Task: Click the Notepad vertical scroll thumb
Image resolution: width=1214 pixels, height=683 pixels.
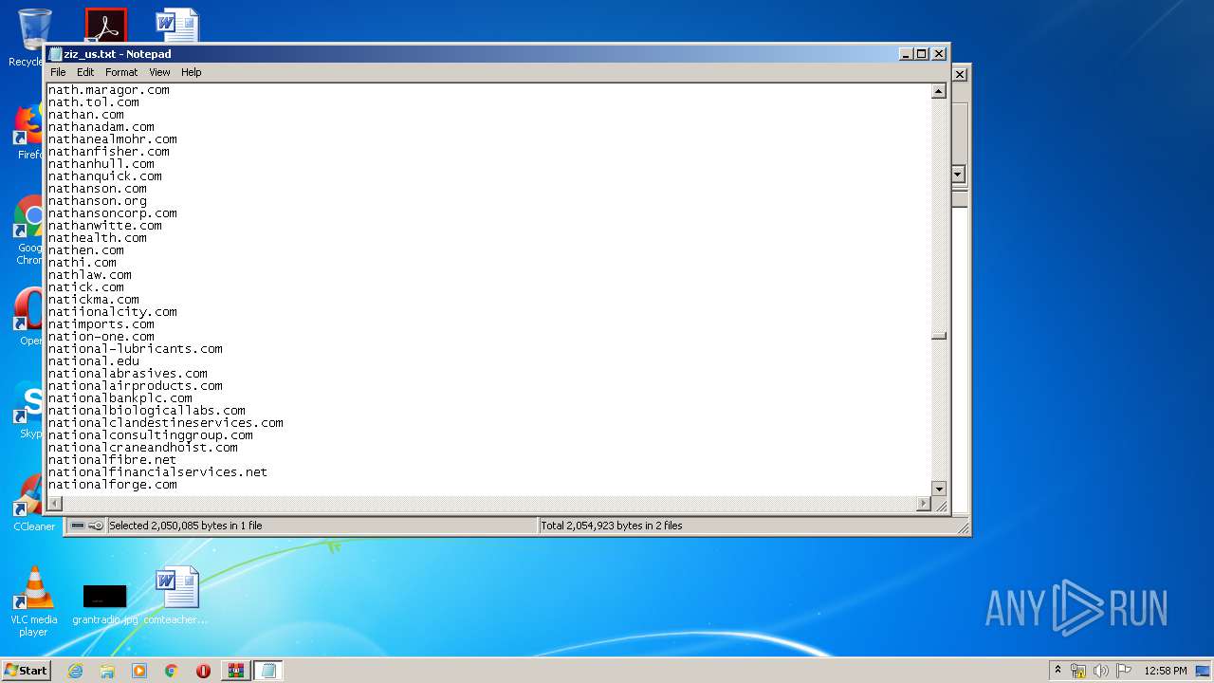Action: point(939,335)
